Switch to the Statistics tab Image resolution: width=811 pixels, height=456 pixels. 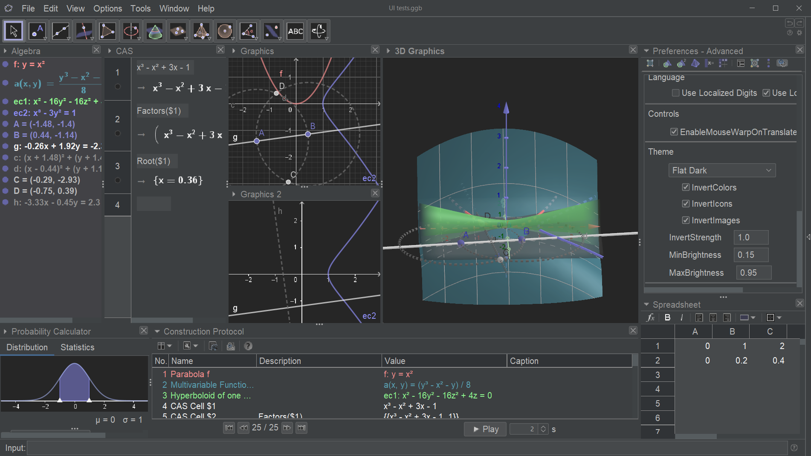click(77, 347)
